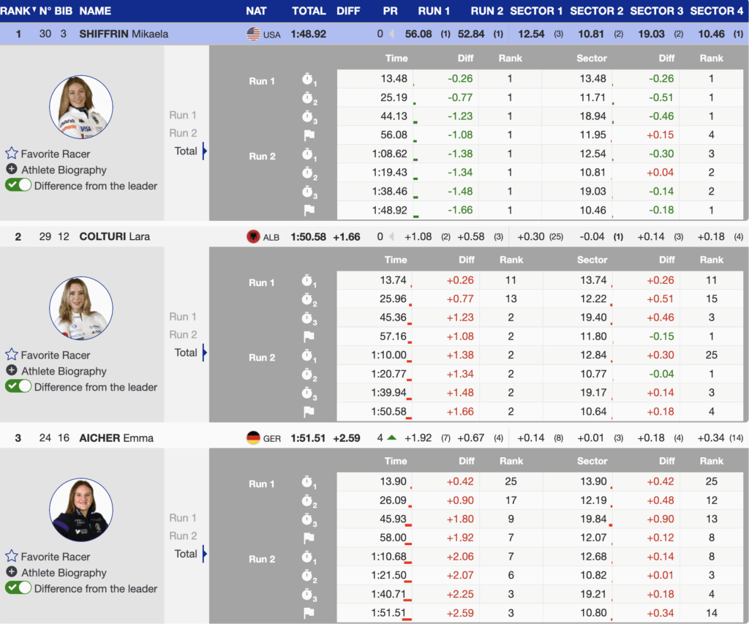Disable Colturi's Difference from the leader switch
The width and height of the screenshot is (749, 624).
(x=18, y=387)
